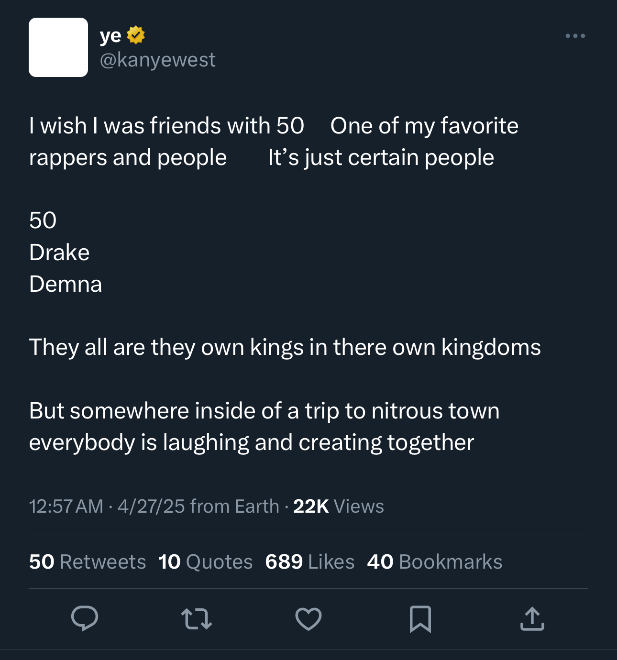View the 10 Quotes list
617x660 pixels.
coord(206,561)
